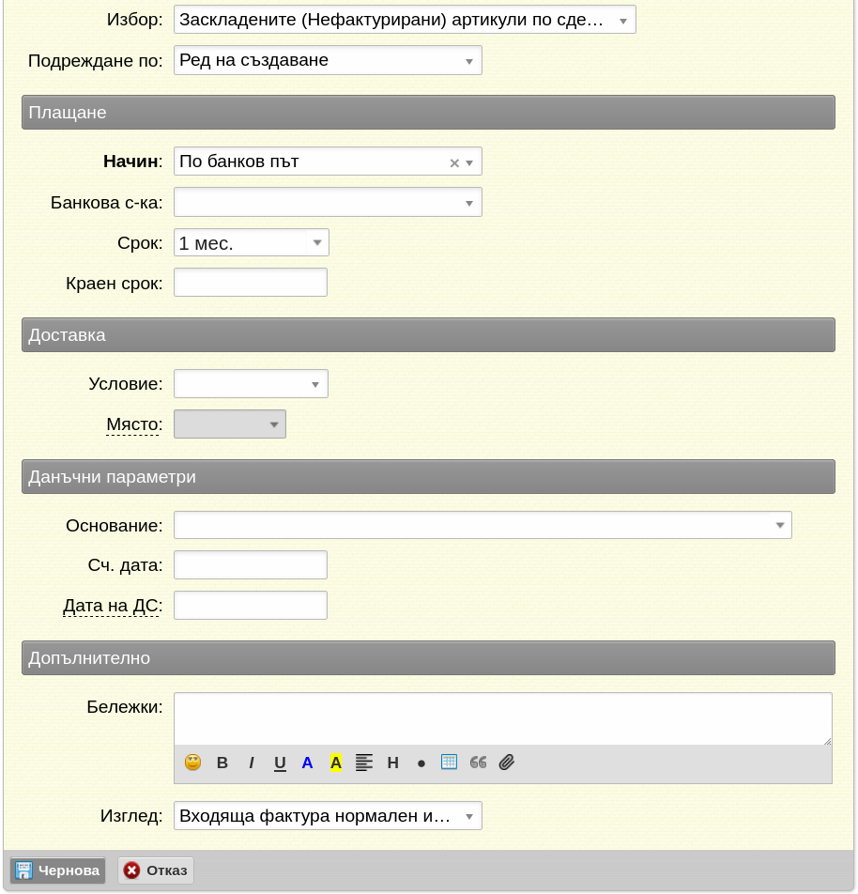Insert an emoticon in Бележки toolbar
This screenshot has height=894, width=858.
(192, 763)
